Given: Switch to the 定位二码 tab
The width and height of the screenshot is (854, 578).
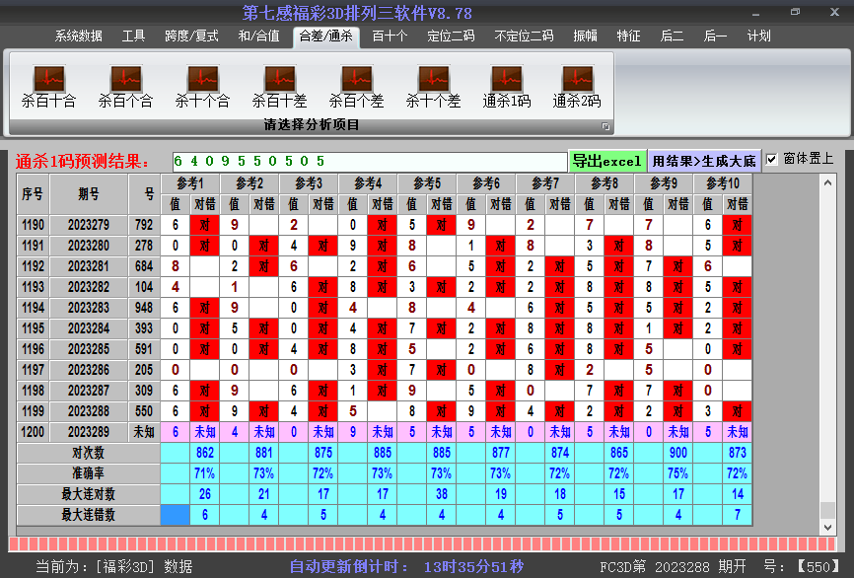Looking at the screenshot, I should pos(451,36).
